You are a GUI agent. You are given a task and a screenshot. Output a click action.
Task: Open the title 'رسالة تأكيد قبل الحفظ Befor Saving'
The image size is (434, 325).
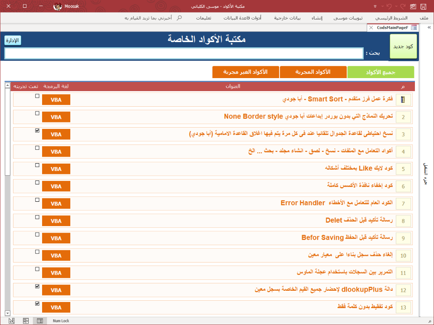click(x=347, y=237)
